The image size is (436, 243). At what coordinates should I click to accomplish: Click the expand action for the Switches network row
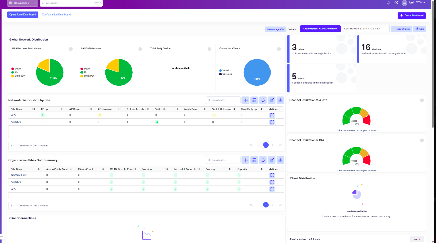coord(272,122)
